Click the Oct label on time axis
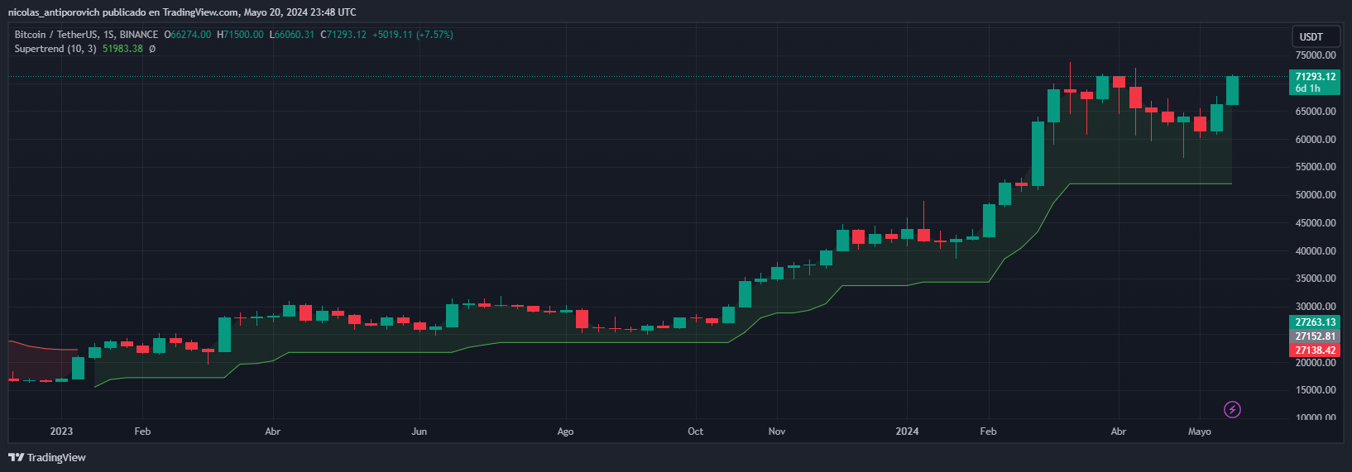The height and width of the screenshot is (472, 1352). point(696,431)
